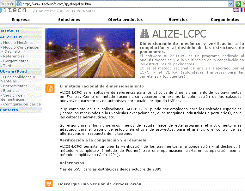Viewport: 245px width, 191px height.
Task: Select the UC-win/Road sidebar heading
Action: click(14, 71)
